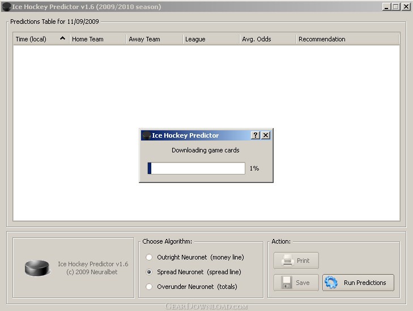Click the League column header
The width and height of the screenshot is (413, 311).
pos(211,39)
